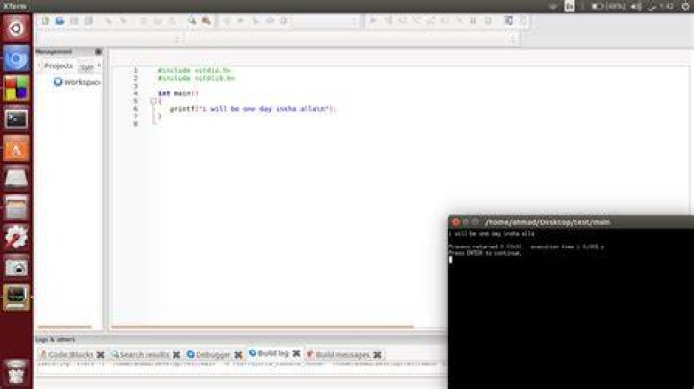Save the current file via the toolbar

pos(74,21)
